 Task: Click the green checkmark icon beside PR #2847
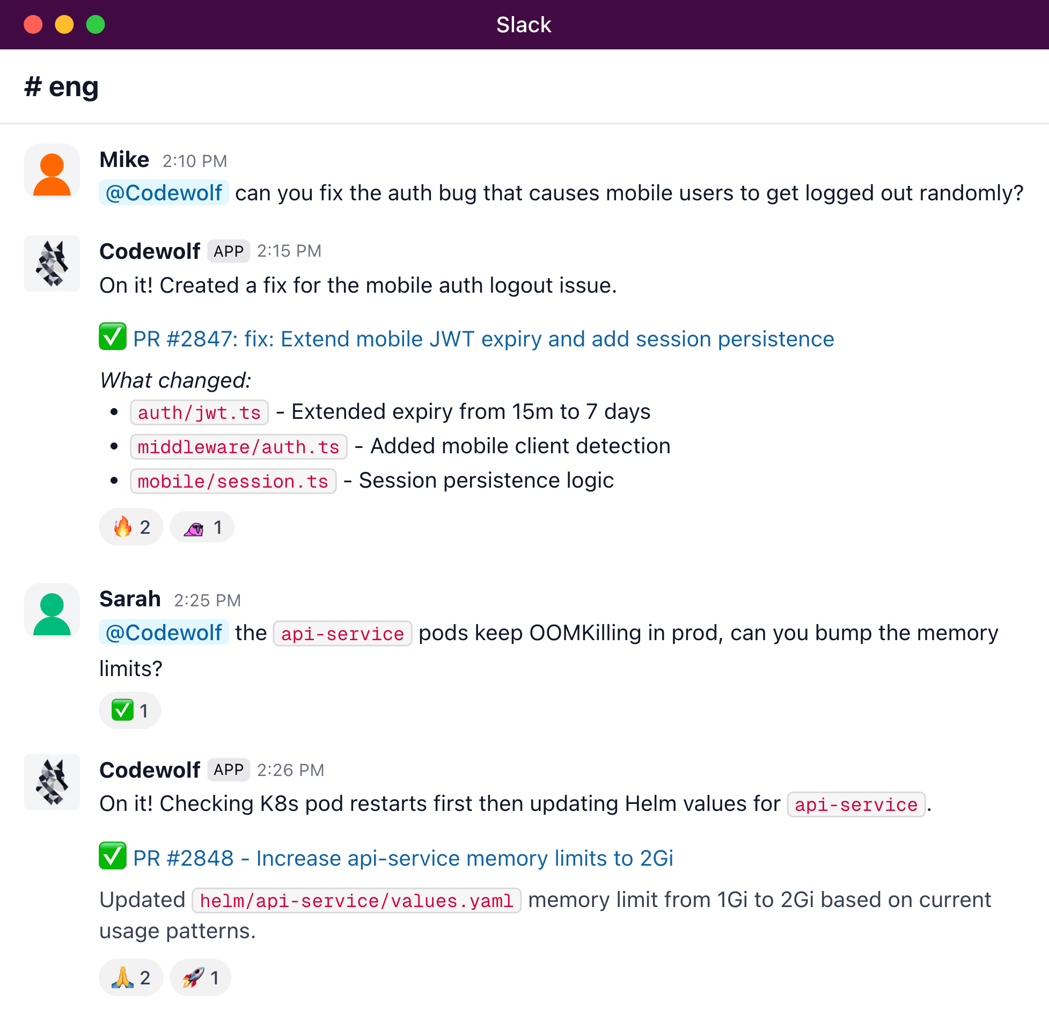pos(113,337)
